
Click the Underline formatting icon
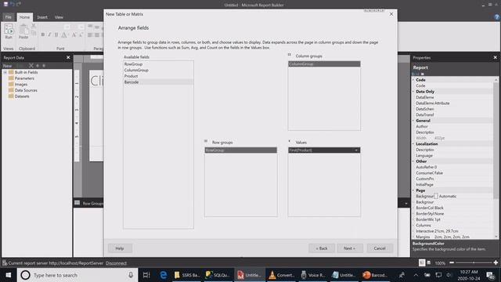coord(56,34)
